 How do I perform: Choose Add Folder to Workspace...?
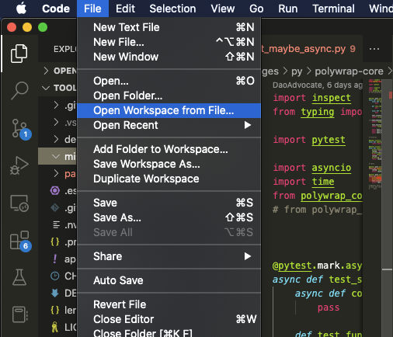[169, 149]
